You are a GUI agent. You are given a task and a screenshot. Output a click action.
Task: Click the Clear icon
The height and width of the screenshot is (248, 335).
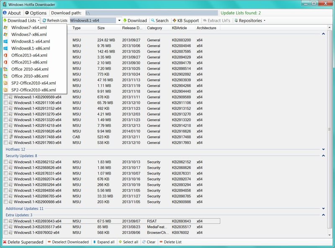coord(144,242)
